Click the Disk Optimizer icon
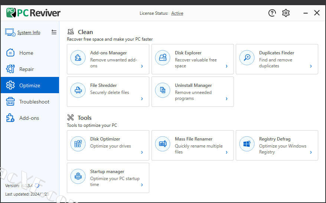 (x=78, y=144)
